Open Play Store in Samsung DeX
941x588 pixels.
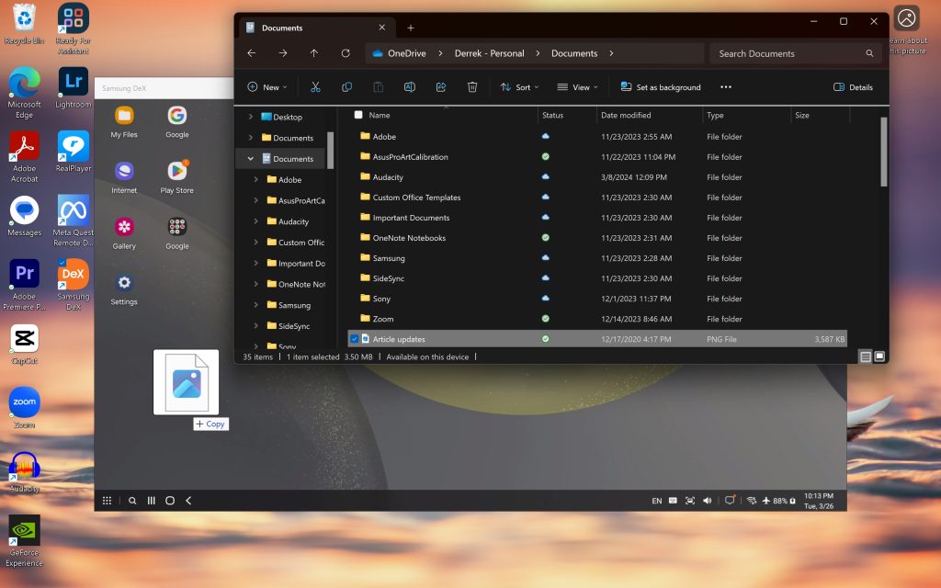(176, 177)
